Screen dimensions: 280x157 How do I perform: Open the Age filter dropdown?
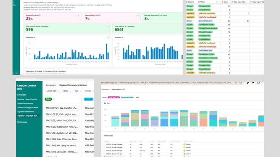point(78,91)
